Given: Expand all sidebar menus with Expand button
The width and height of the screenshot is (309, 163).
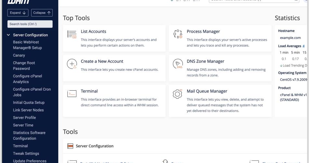Looking at the screenshot, I should click(x=18, y=13).
